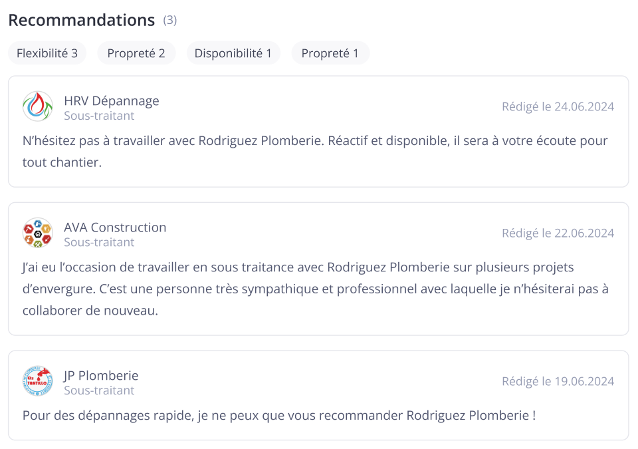Click the date Rédigé le 24.06.2024
This screenshot has width=638, height=449.
point(558,106)
